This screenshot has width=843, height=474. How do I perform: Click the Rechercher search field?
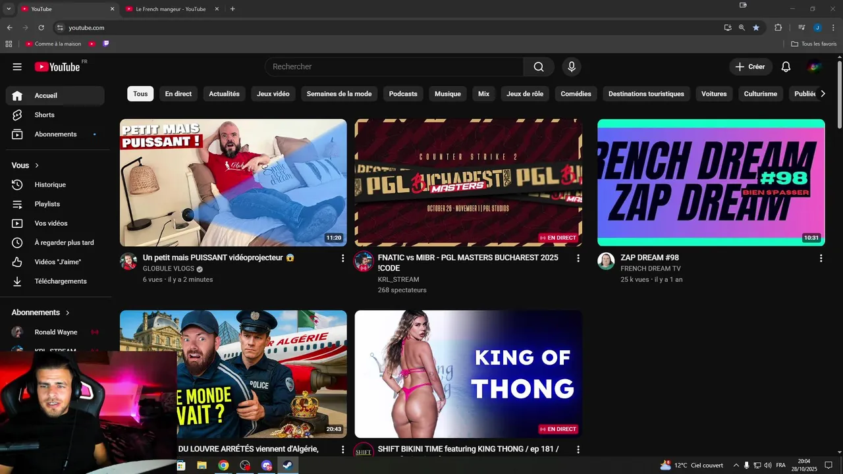pos(394,66)
